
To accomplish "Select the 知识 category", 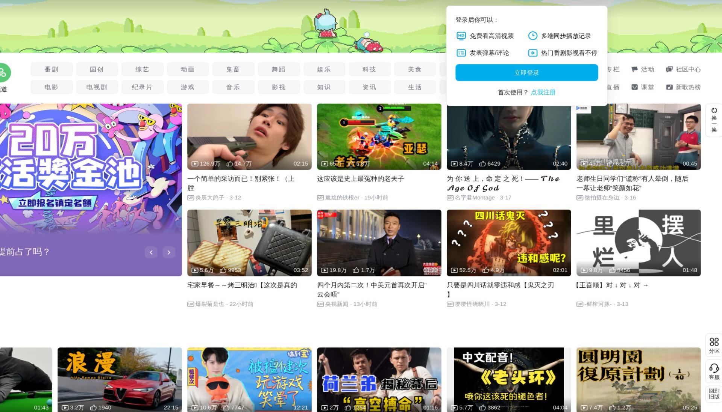I will click(324, 87).
